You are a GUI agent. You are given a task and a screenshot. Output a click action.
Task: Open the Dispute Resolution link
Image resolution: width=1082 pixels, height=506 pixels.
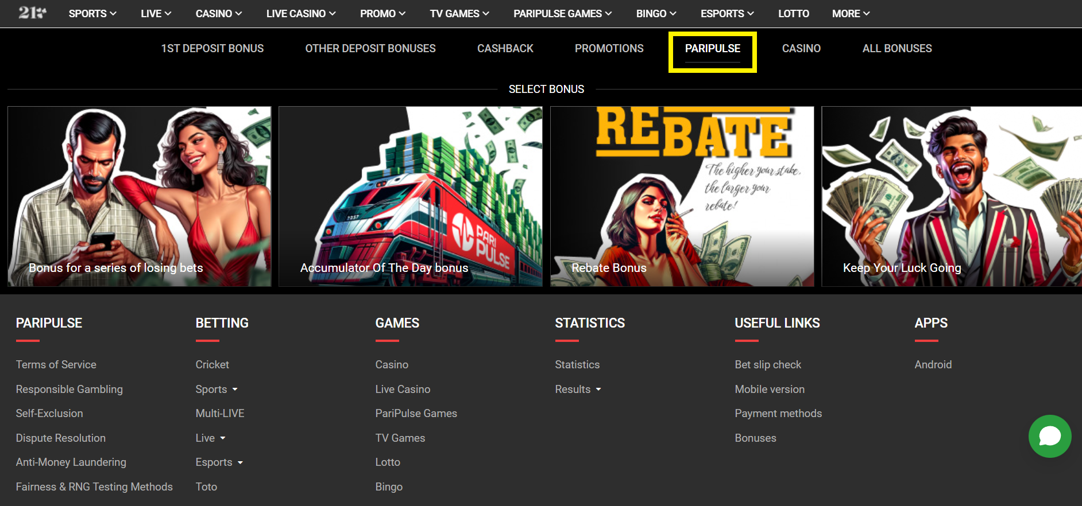pos(61,438)
